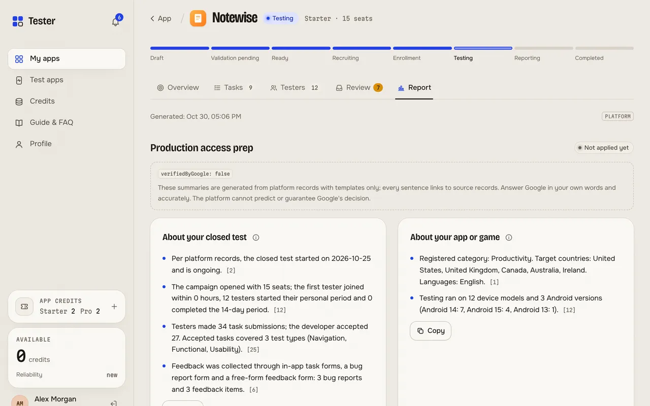
Task: Open the notifications bell
Action: pos(116,21)
